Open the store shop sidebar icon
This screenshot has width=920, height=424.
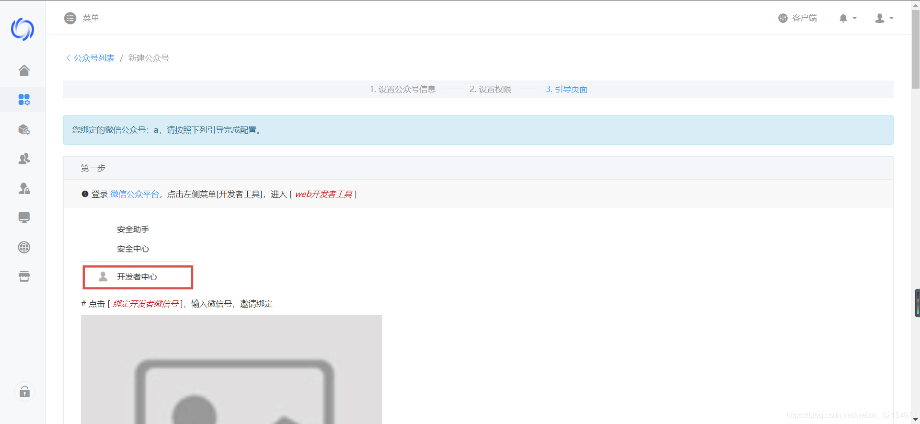24,276
